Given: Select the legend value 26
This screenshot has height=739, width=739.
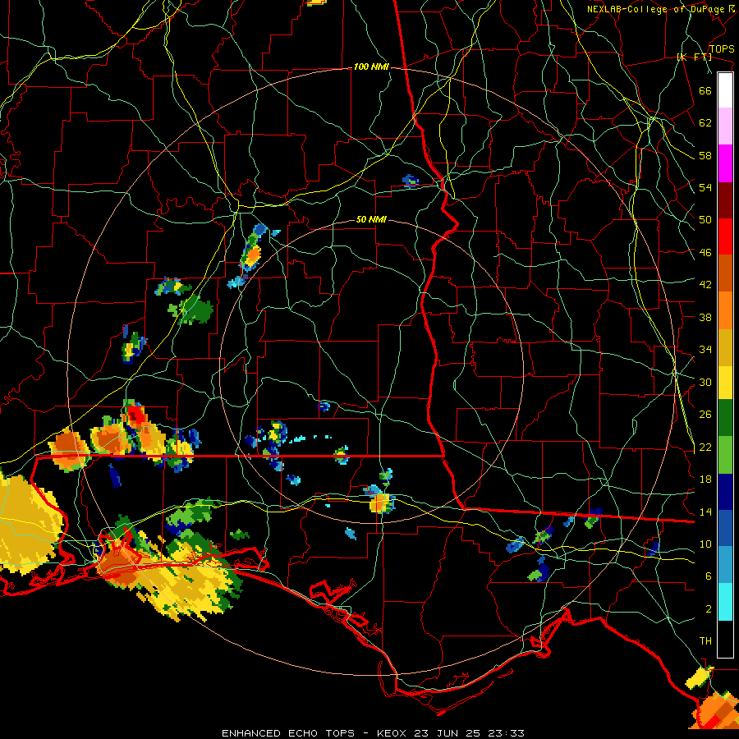Looking at the screenshot, I should pyautogui.click(x=705, y=415).
